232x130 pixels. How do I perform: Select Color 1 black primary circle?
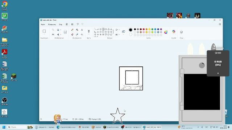point(130,30)
